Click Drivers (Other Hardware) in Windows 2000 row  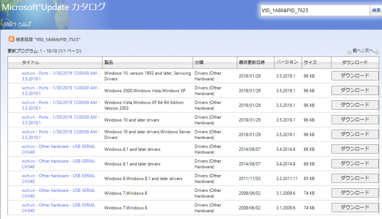click(x=208, y=91)
